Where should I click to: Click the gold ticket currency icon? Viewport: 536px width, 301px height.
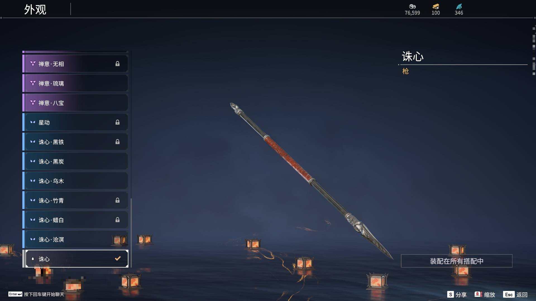click(x=435, y=6)
